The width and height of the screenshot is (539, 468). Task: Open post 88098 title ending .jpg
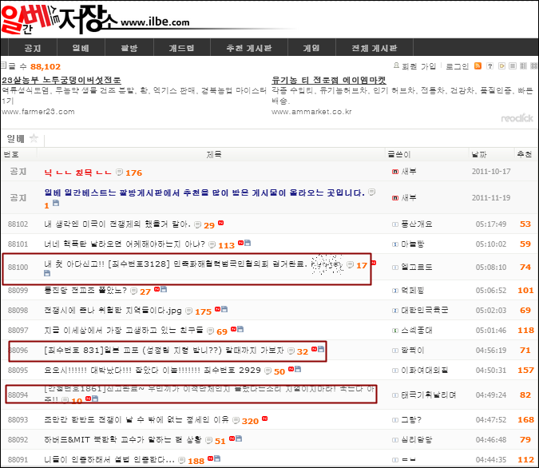[113, 310]
